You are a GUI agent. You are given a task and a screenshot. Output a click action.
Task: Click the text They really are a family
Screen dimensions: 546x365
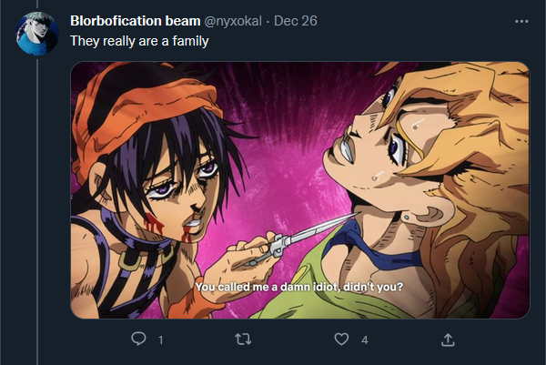click(x=139, y=41)
